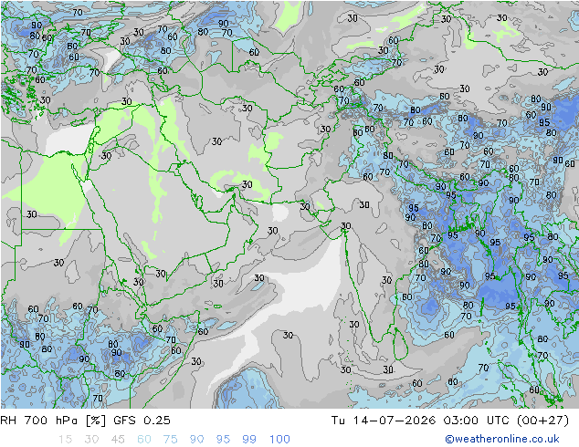Select the legend value 90 in the bottom scale
The width and height of the screenshot is (579, 447).
coord(197,440)
